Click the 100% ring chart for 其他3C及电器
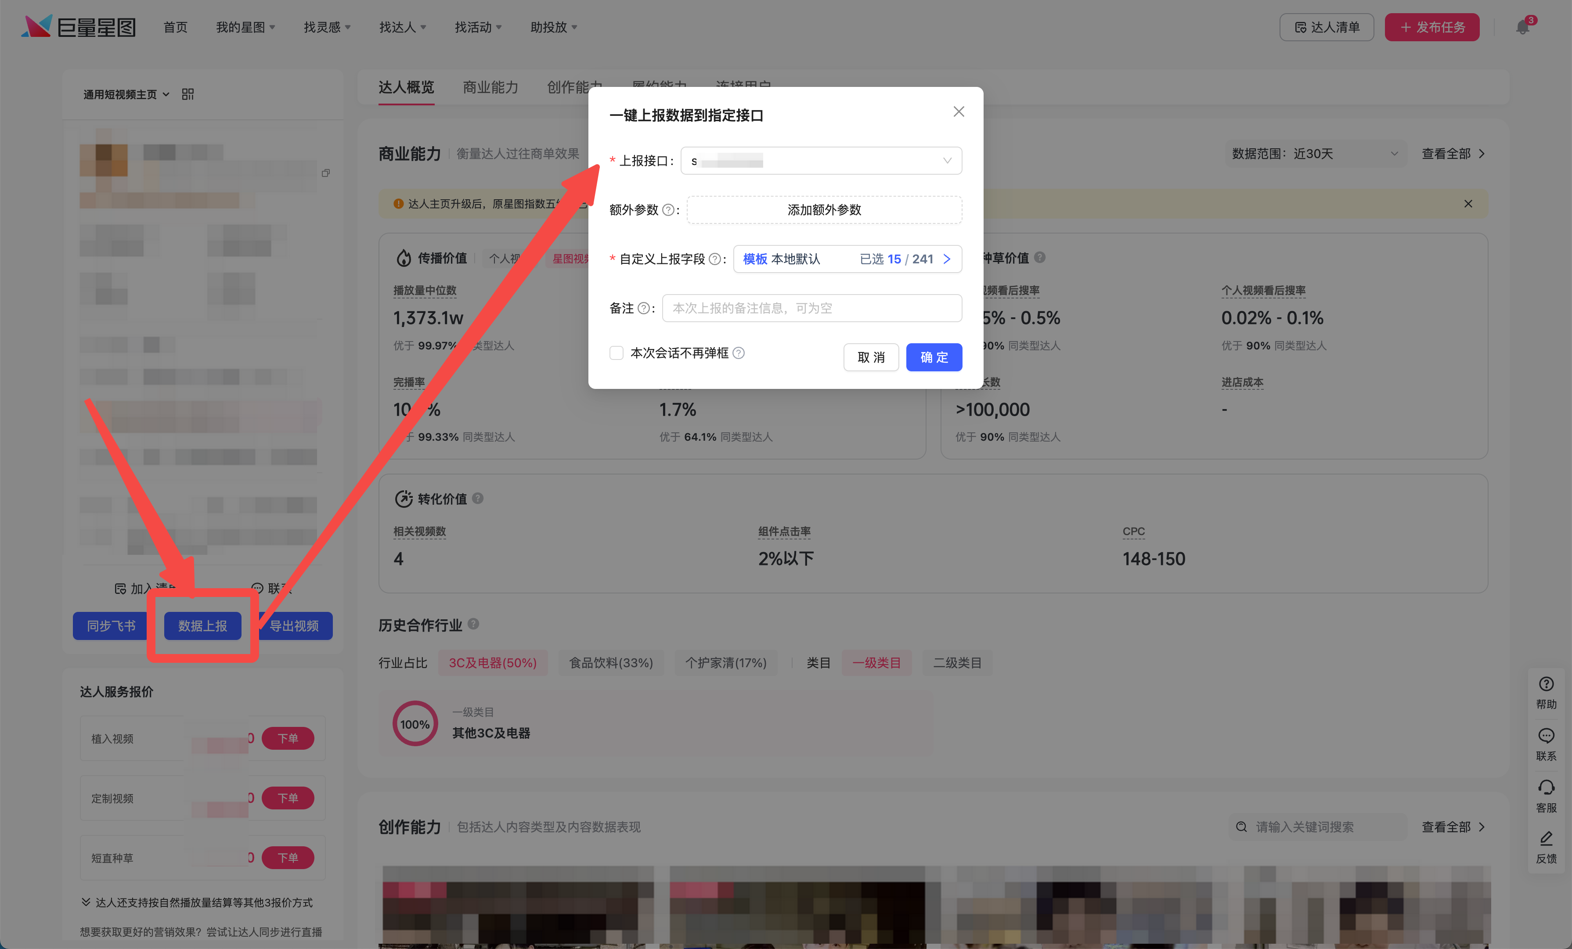 click(x=415, y=724)
